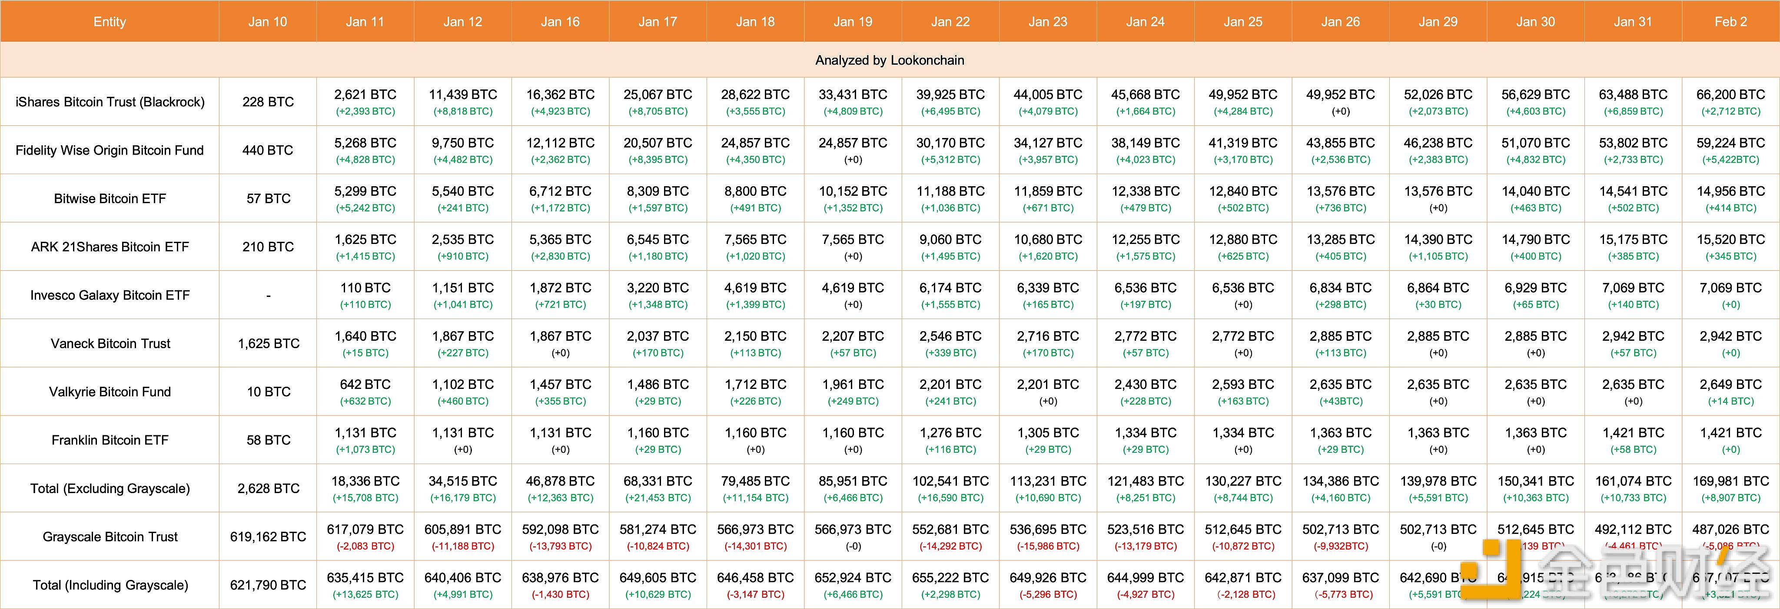The width and height of the screenshot is (1780, 609).
Task: Click the Vaneck Bitcoin Trust row label
Action: click(x=110, y=343)
